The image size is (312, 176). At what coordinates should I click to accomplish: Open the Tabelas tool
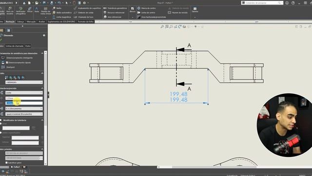pyautogui.click(x=195, y=10)
